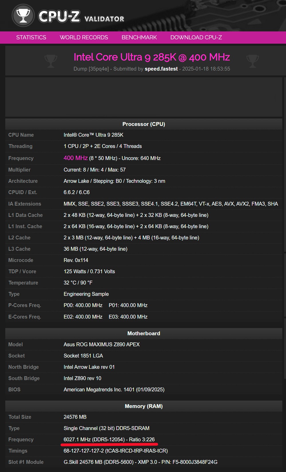Viewport: 286px width, 472px height.
Task: Open the World Records menu item
Action: coord(84,37)
